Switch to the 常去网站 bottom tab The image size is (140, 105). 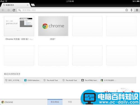point(55,102)
